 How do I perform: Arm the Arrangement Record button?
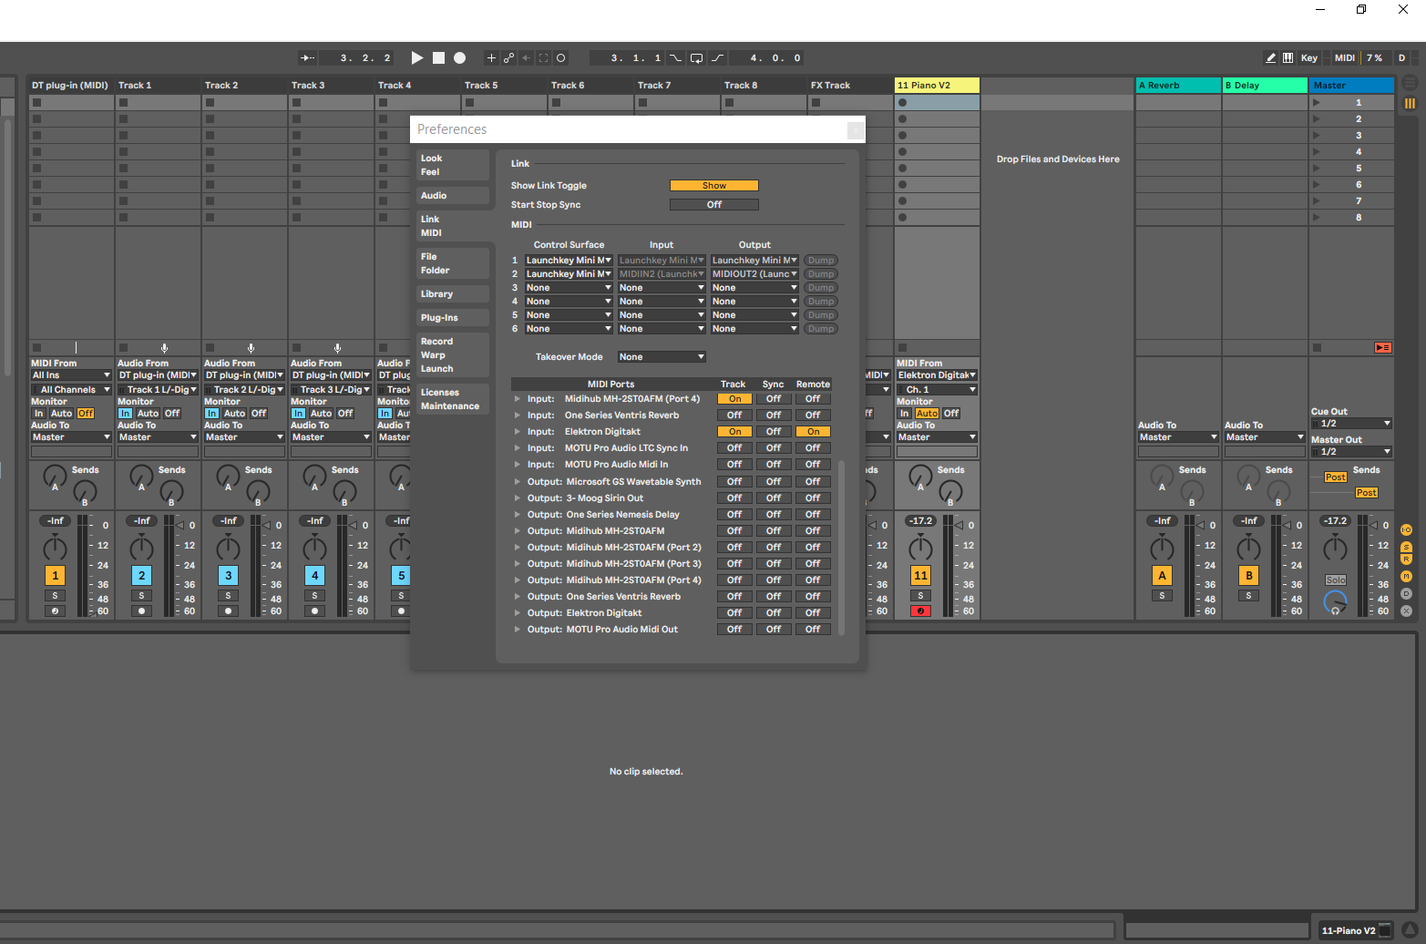click(x=460, y=57)
